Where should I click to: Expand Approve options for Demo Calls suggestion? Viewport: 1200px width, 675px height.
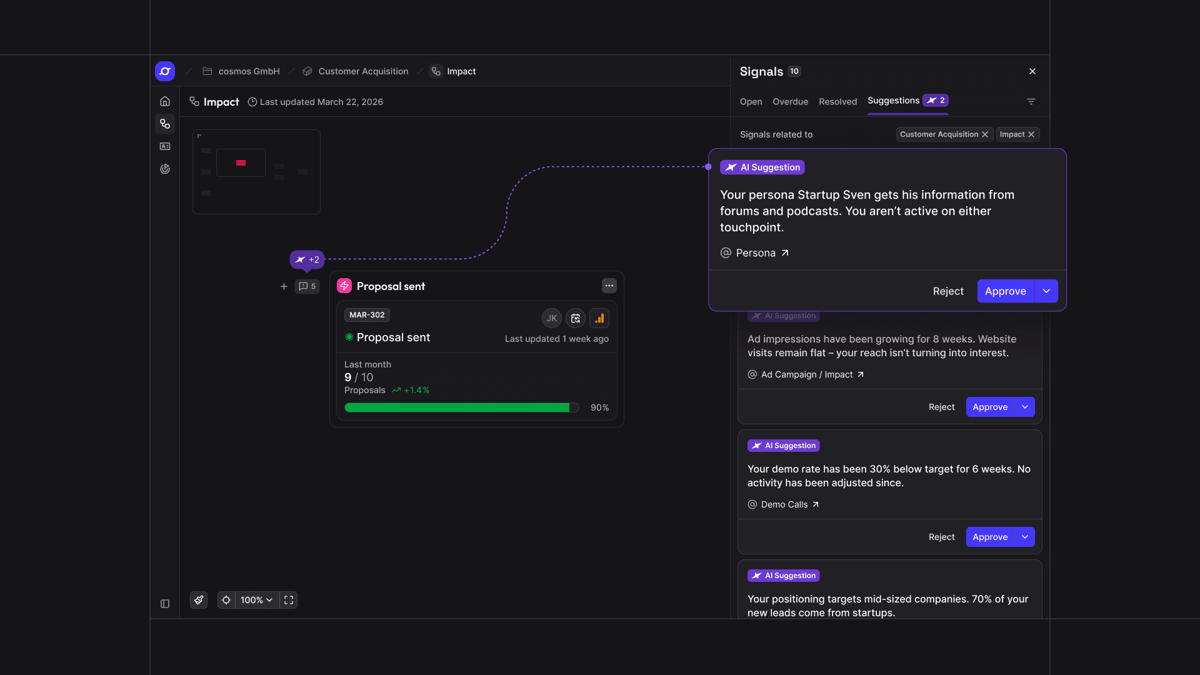1025,537
